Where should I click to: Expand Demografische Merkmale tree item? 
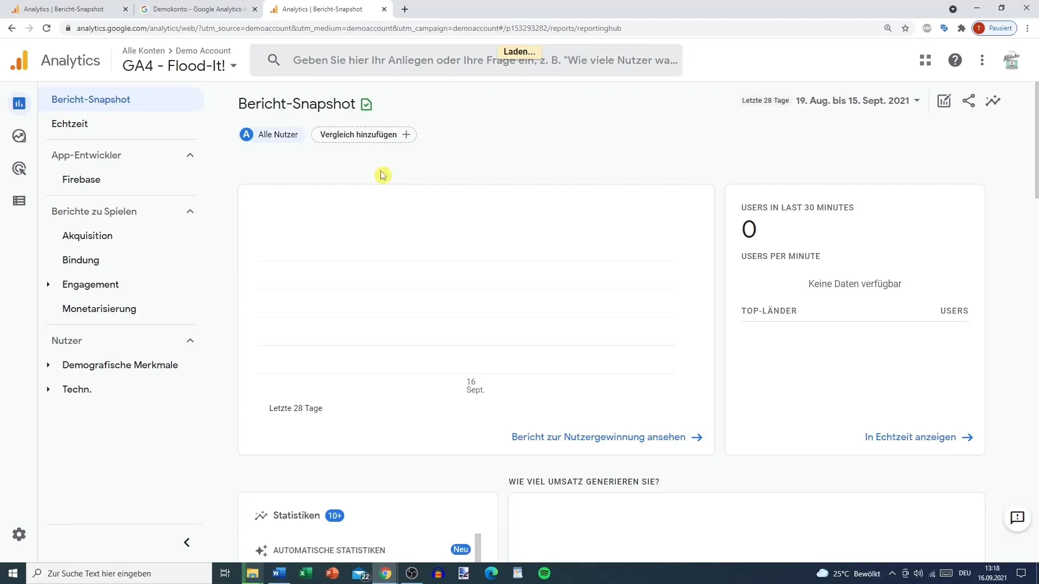[x=48, y=365]
